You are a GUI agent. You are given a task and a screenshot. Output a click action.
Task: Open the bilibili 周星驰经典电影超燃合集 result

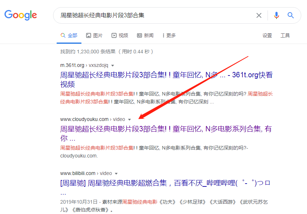point(165,188)
